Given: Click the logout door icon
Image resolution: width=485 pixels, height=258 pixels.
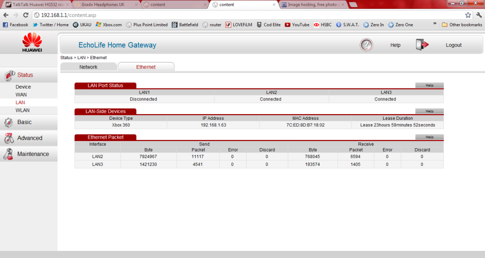Looking at the screenshot, I should tap(422, 45).
